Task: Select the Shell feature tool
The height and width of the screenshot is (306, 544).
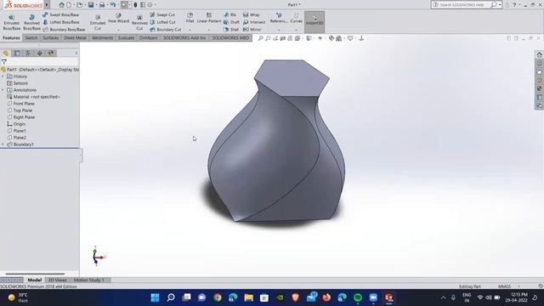Action: pos(231,30)
